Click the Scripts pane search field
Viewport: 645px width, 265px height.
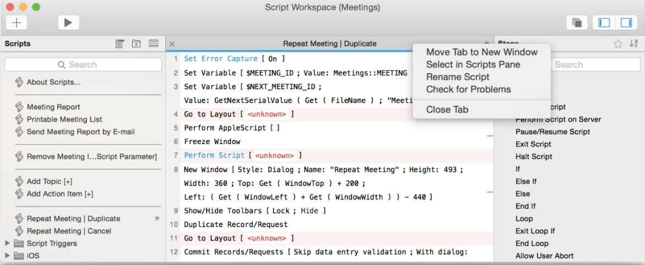[83, 65]
